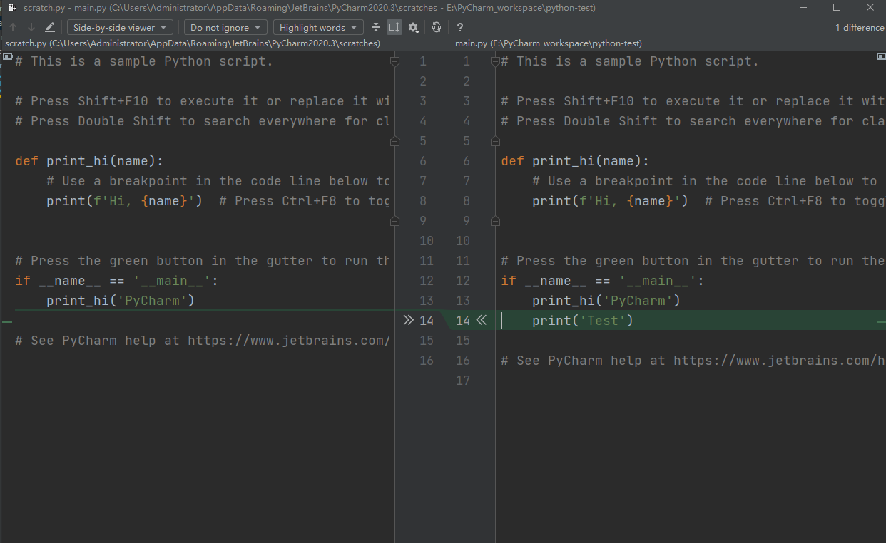Collapse the fold marker beside def print_hi
886x543 pixels.
[x=395, y=141]
